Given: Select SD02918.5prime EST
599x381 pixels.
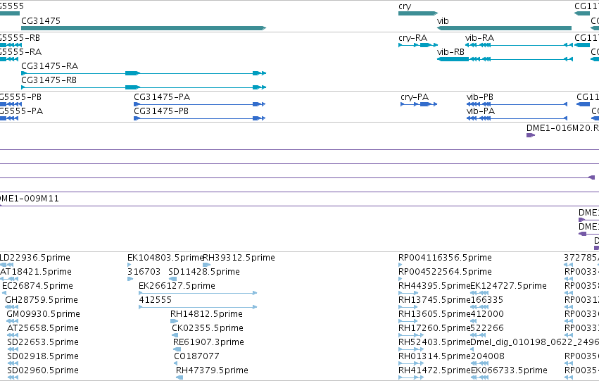Looking at the screenshot, I should [43, 356].
